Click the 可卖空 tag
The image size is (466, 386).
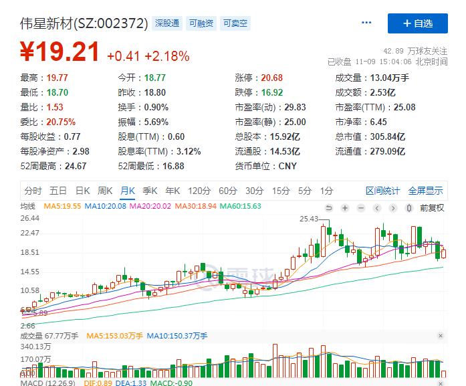(x=235, y=23)
